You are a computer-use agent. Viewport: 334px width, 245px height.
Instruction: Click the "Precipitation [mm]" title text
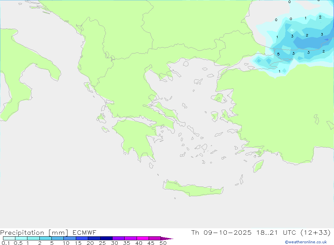pos(34,233)
